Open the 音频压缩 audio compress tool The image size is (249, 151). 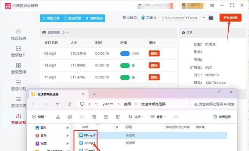(x=19, y=68)
